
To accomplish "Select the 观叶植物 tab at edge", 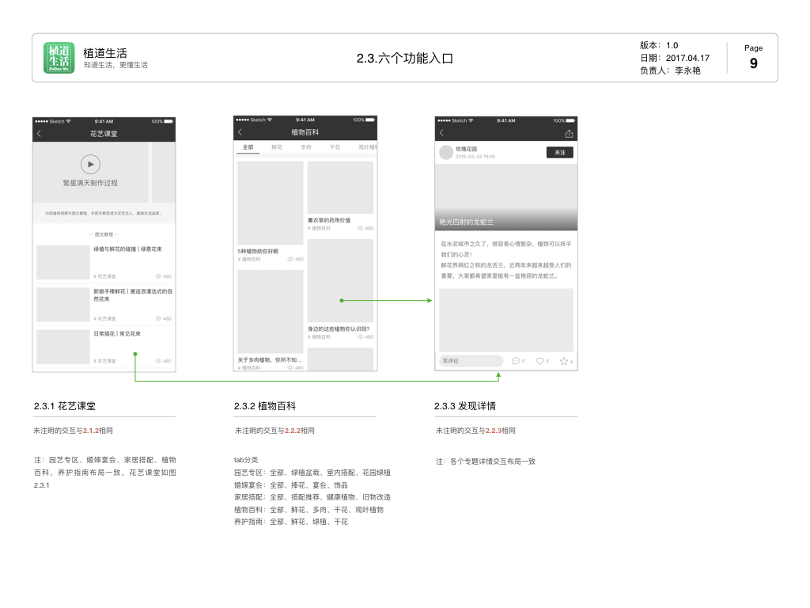I will point(368,147).
